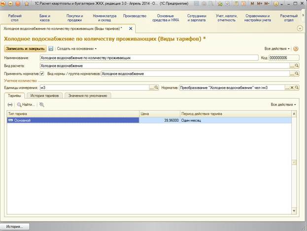Click Период действия тарифа column header
This screenshot has height=231, width=307.
(x=236, y=114)
